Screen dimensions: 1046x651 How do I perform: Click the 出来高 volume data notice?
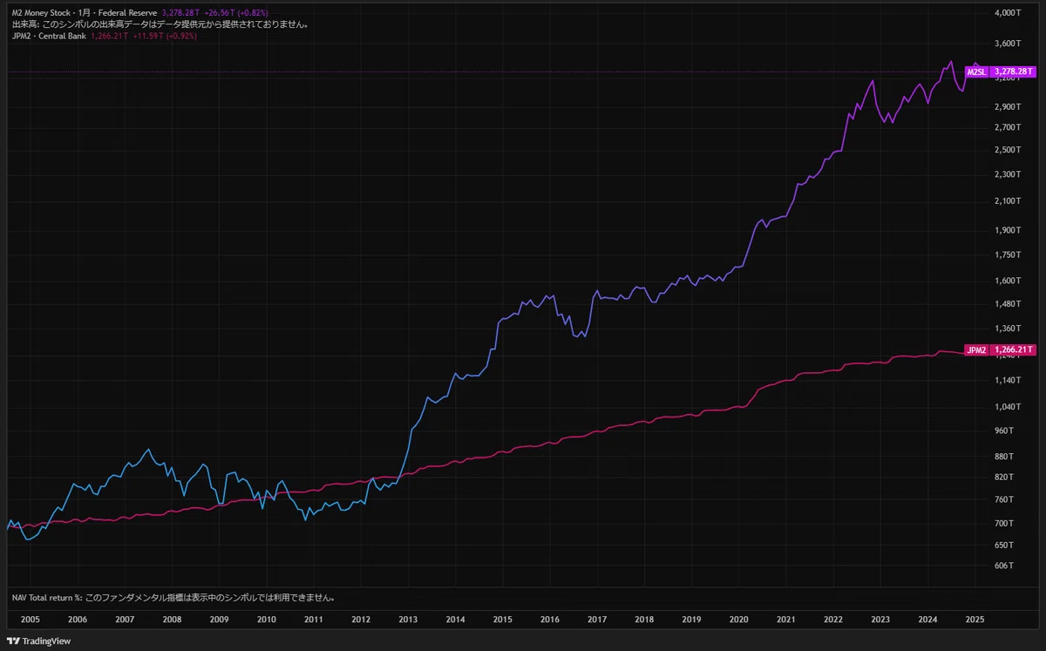point(160,24)
